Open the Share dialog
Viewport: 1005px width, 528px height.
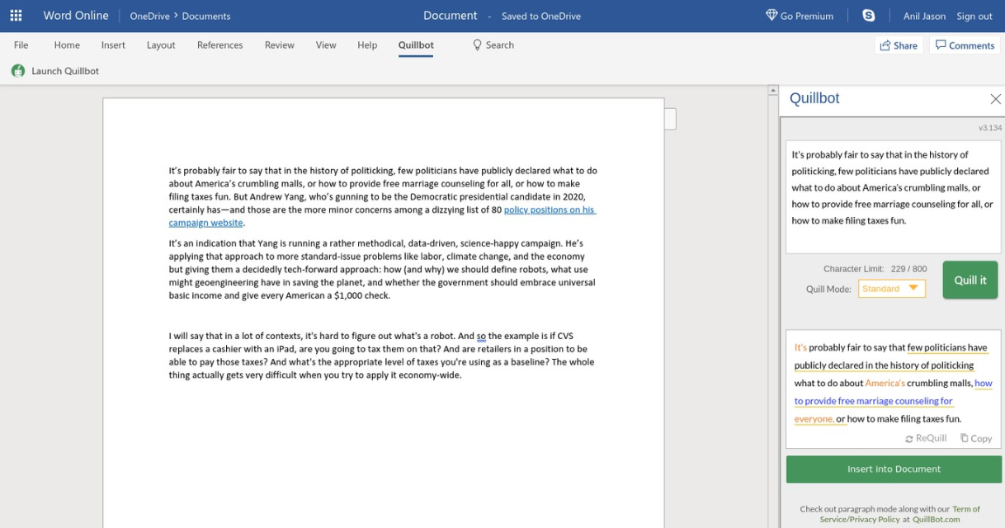[x=899, y=45]
